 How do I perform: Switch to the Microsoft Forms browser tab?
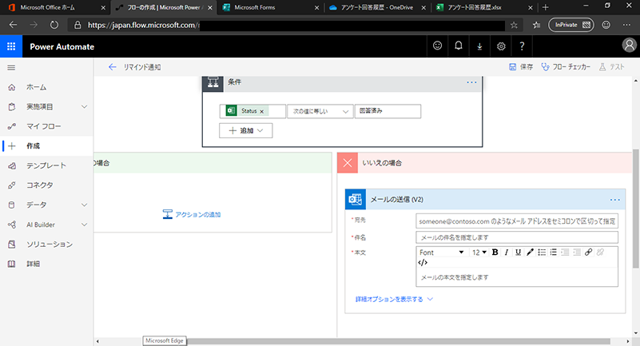click(270, 7)
